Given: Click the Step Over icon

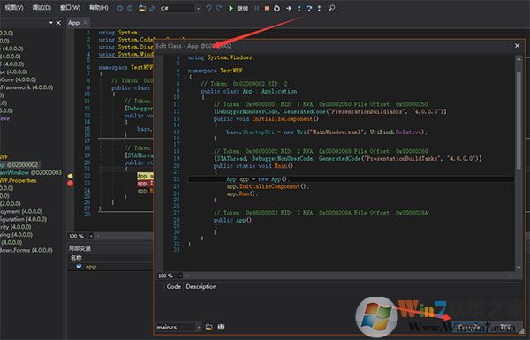Looking at the screenshot, I should 309,8.
